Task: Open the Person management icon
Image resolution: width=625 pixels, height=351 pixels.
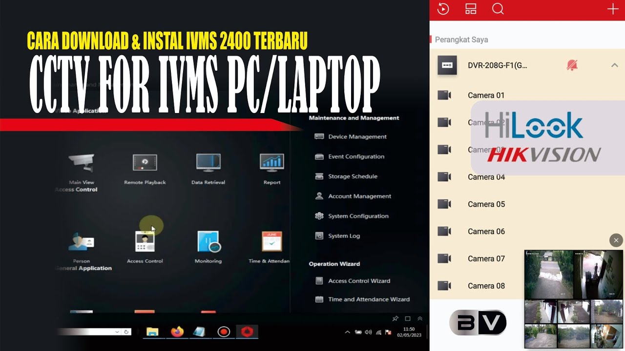Action: (81, 241)
